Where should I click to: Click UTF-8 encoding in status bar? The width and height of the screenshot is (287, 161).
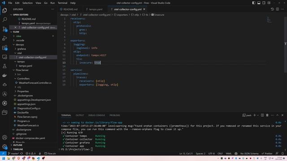tap(211, 153)
